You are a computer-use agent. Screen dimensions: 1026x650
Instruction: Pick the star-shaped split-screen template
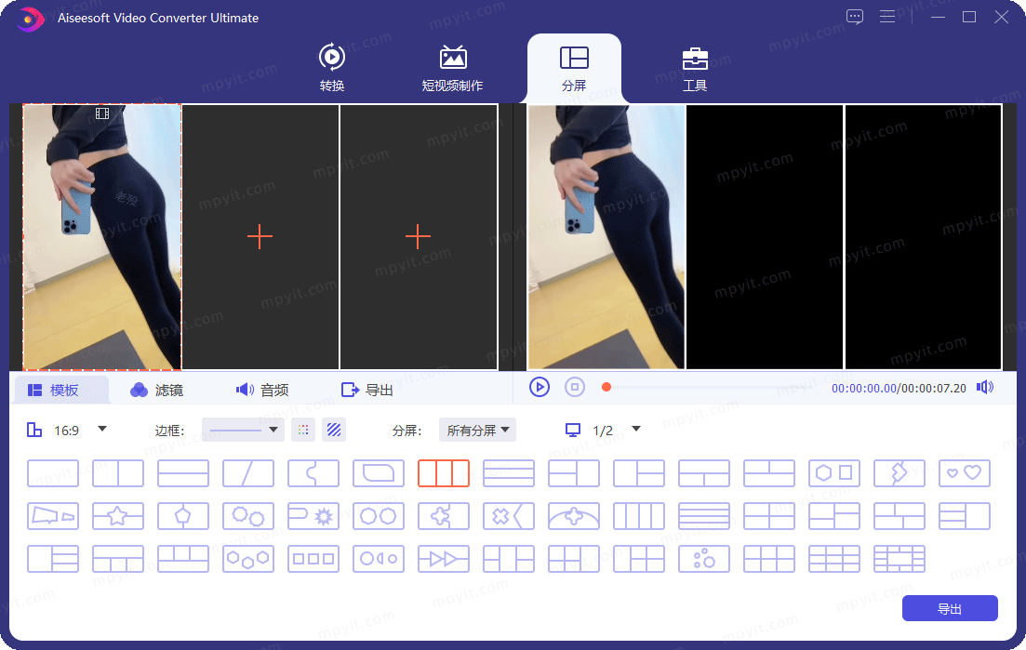pos(118,516)
